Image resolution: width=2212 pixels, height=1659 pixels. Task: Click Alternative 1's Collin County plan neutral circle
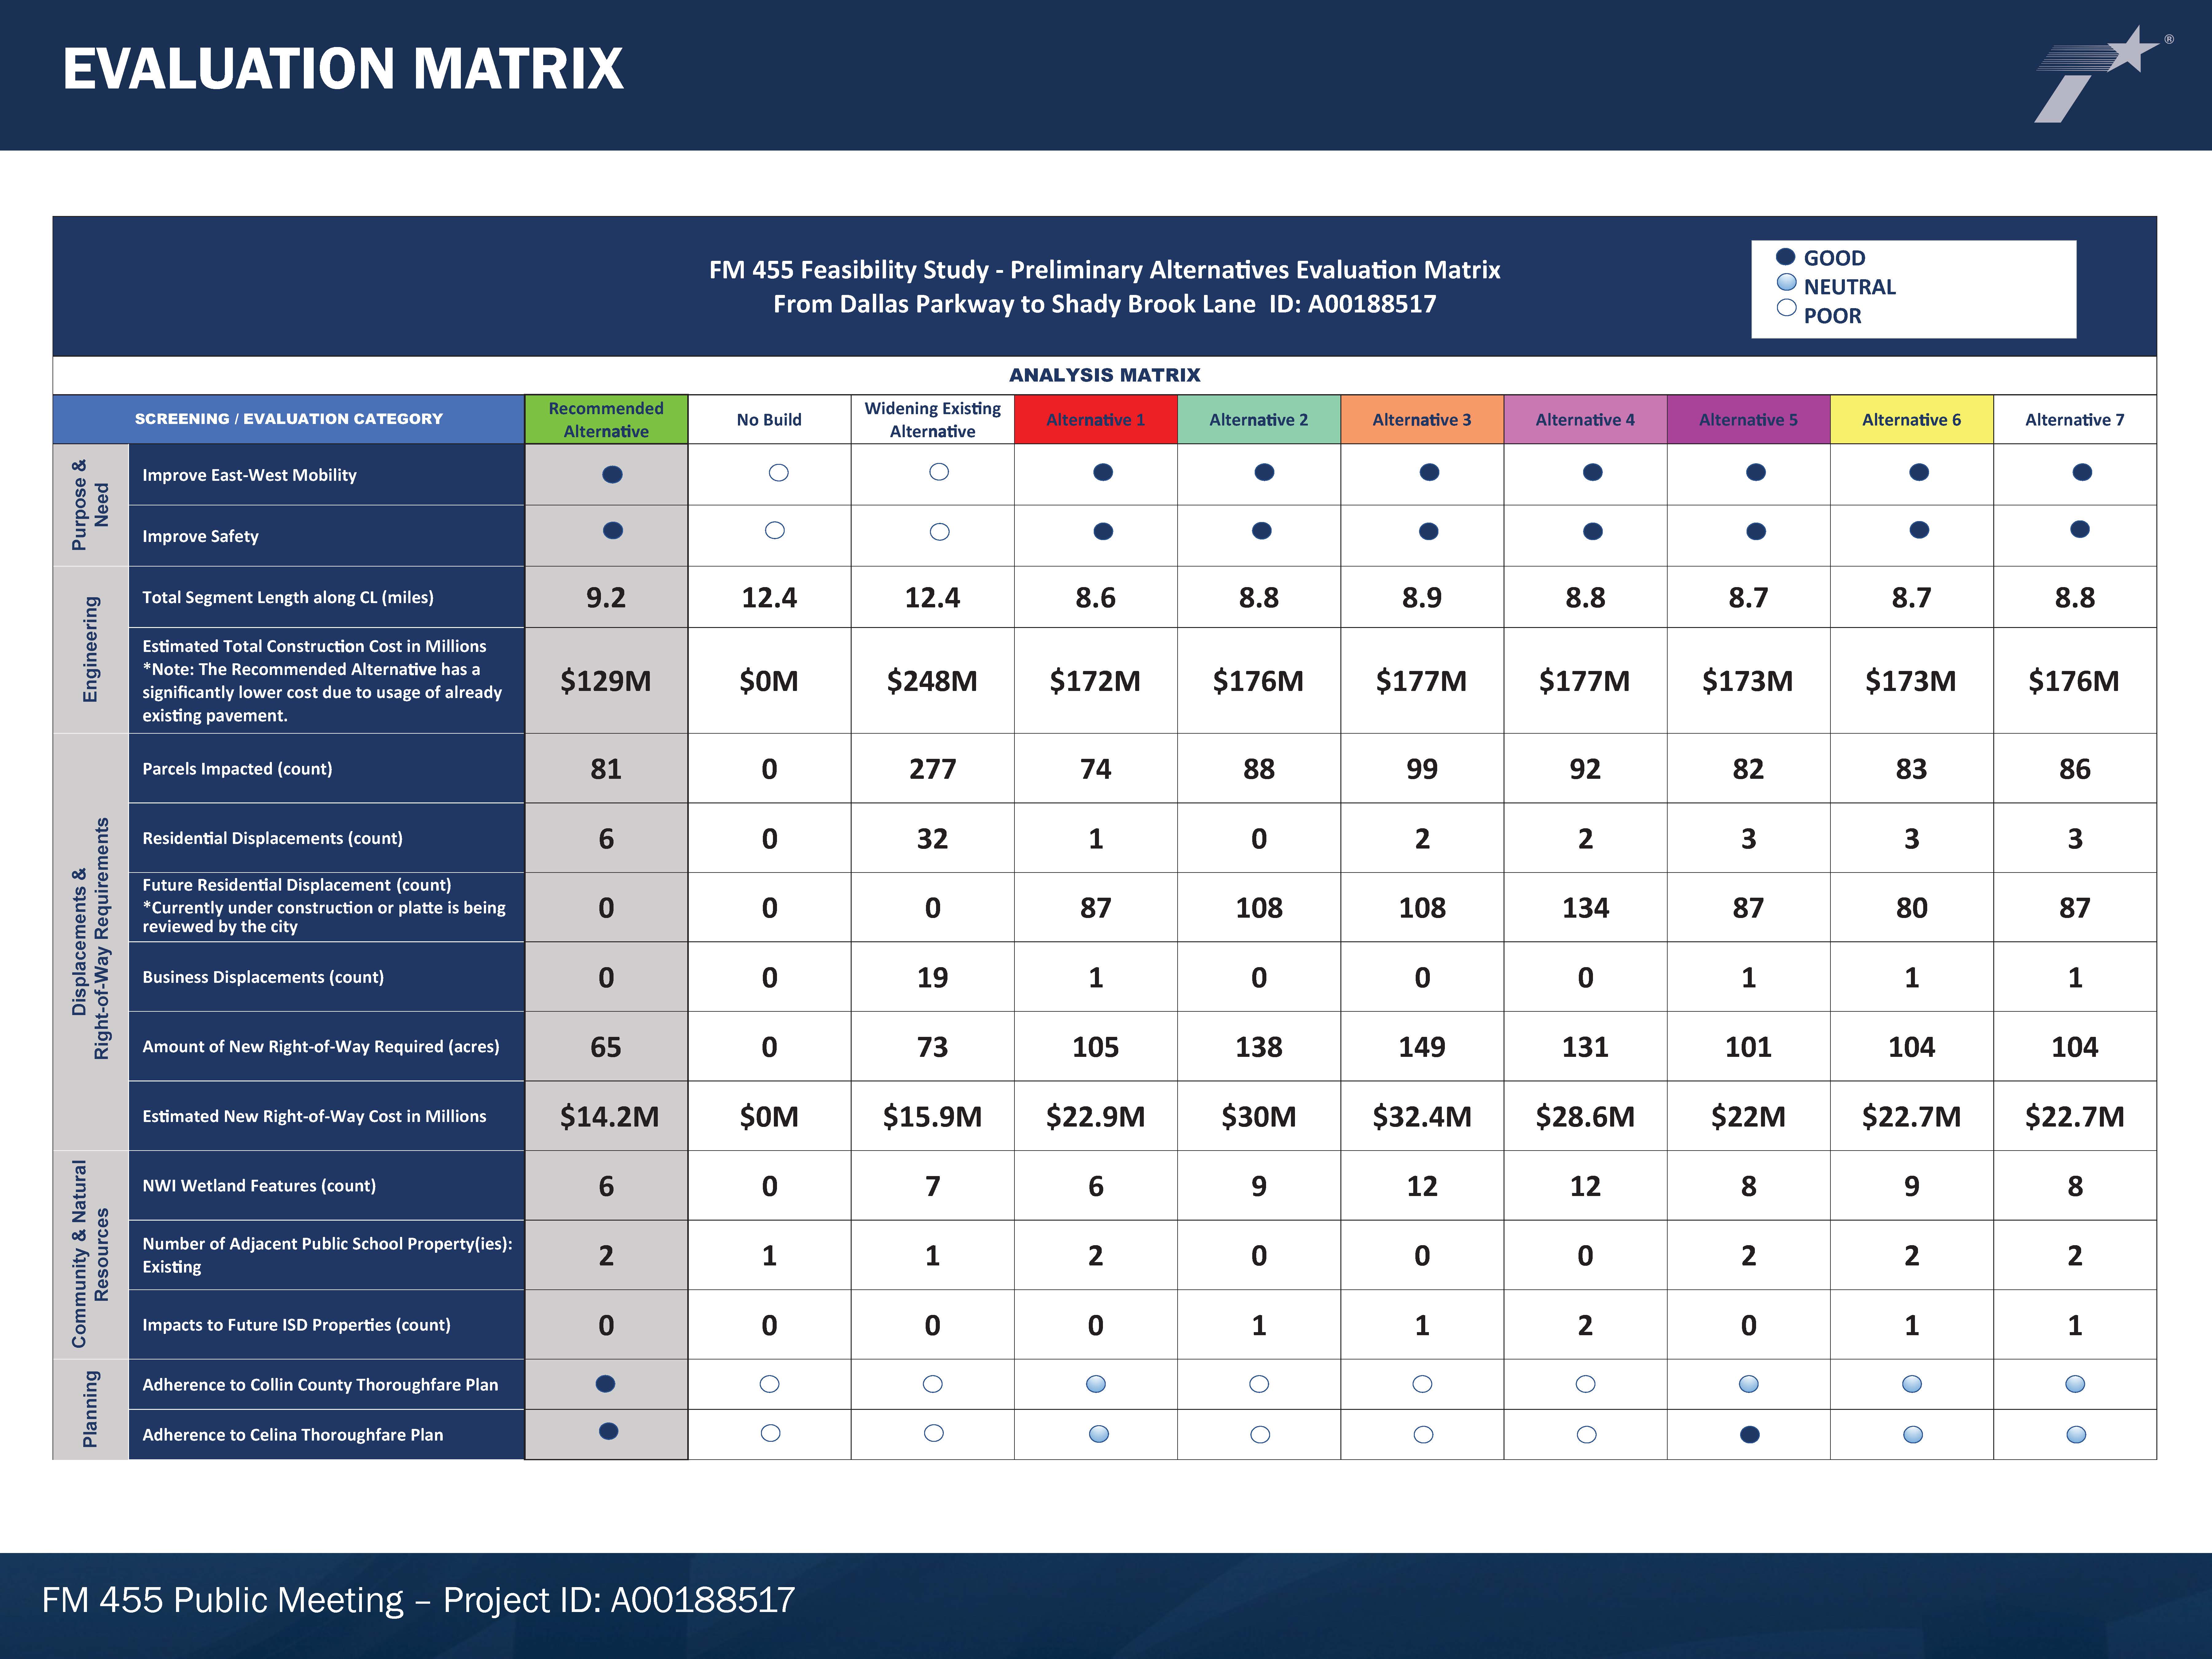(x=1096, y=1384)
